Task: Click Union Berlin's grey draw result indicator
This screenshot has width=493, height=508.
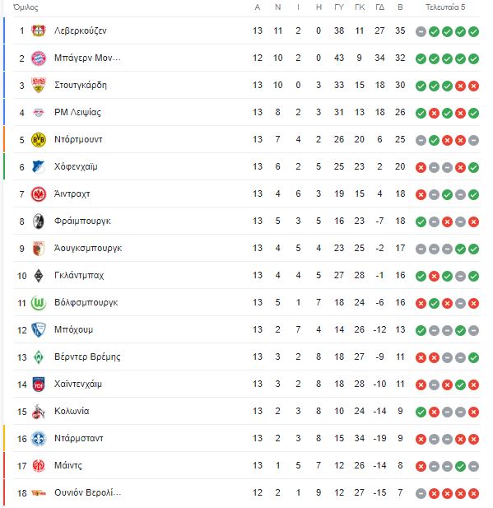Action: (x=421, y=493)
